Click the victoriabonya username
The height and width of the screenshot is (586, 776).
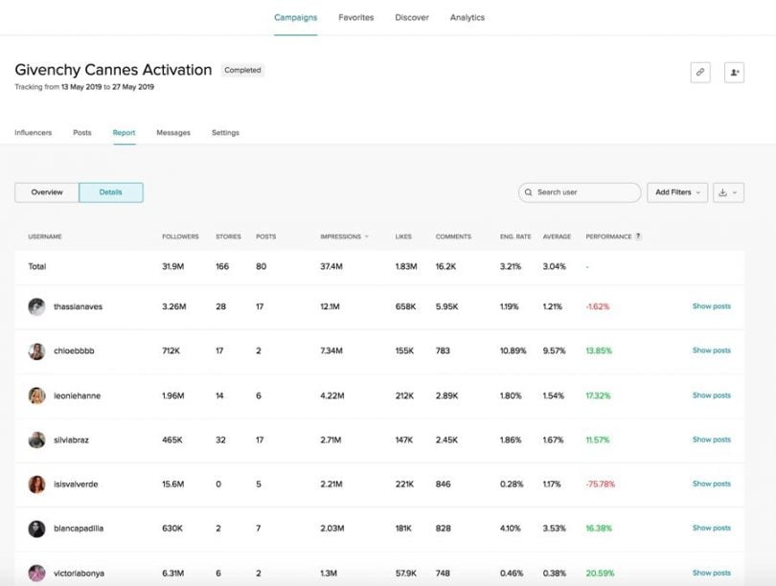[x=79, y=574]
